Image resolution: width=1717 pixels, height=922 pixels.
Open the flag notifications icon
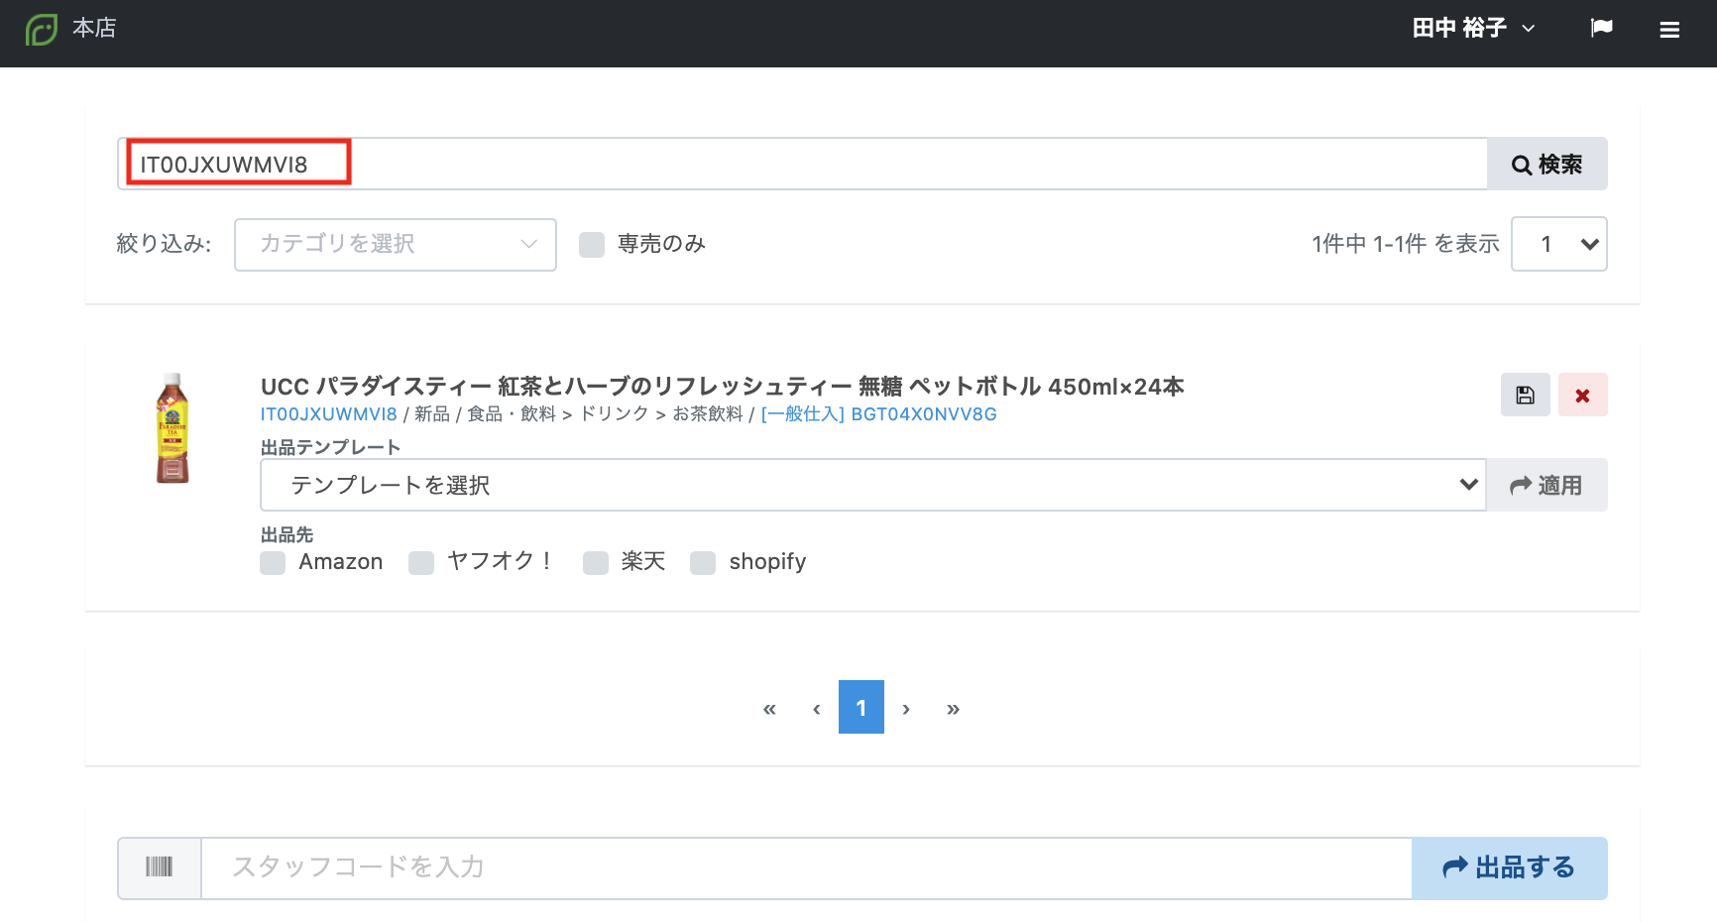[1602, 28]
